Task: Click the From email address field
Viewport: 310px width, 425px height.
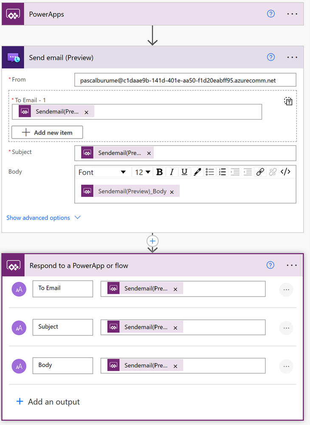Action: 185,80
